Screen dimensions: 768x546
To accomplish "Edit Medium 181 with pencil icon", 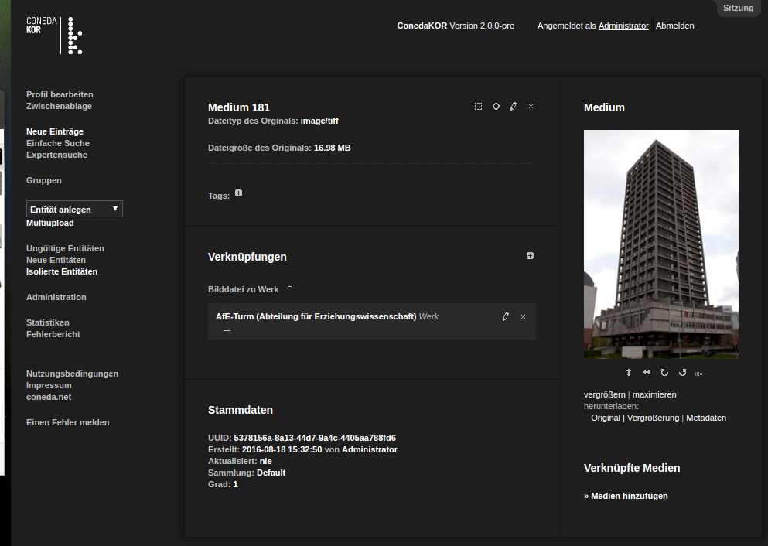I will (514, 107).
